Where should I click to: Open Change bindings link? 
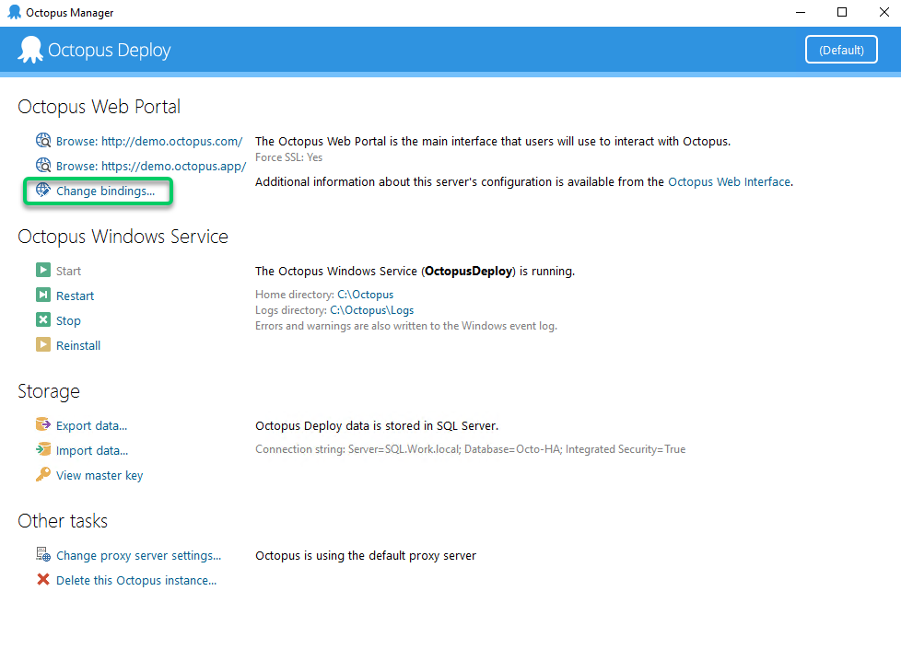(x=106, y=191)
